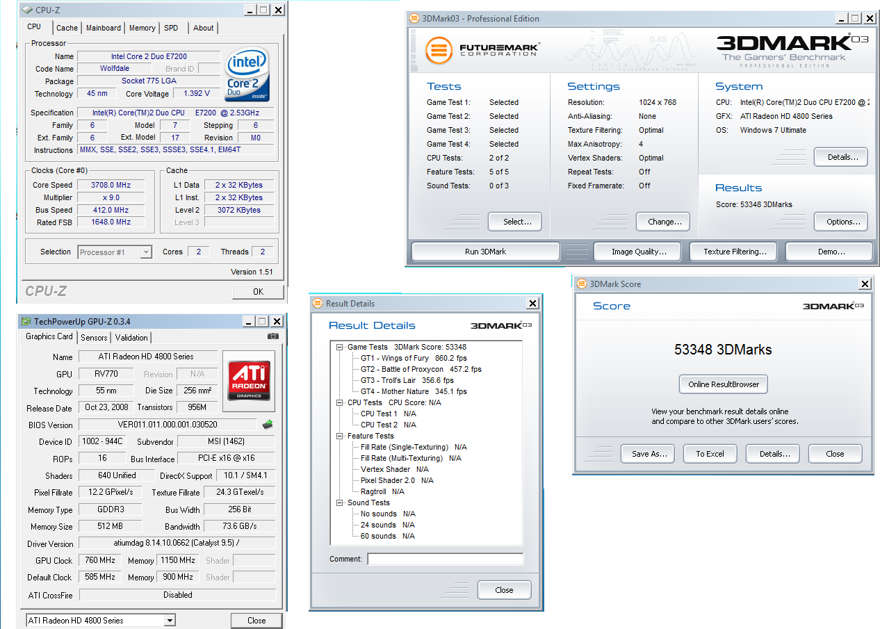Image resolution: width=880 pixels, height=629 pixels.
Task: Click Run 3DMark button
Action: [485, 252]
